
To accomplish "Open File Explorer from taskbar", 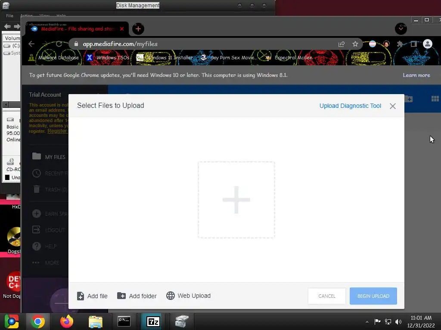I will click(96, 321).
